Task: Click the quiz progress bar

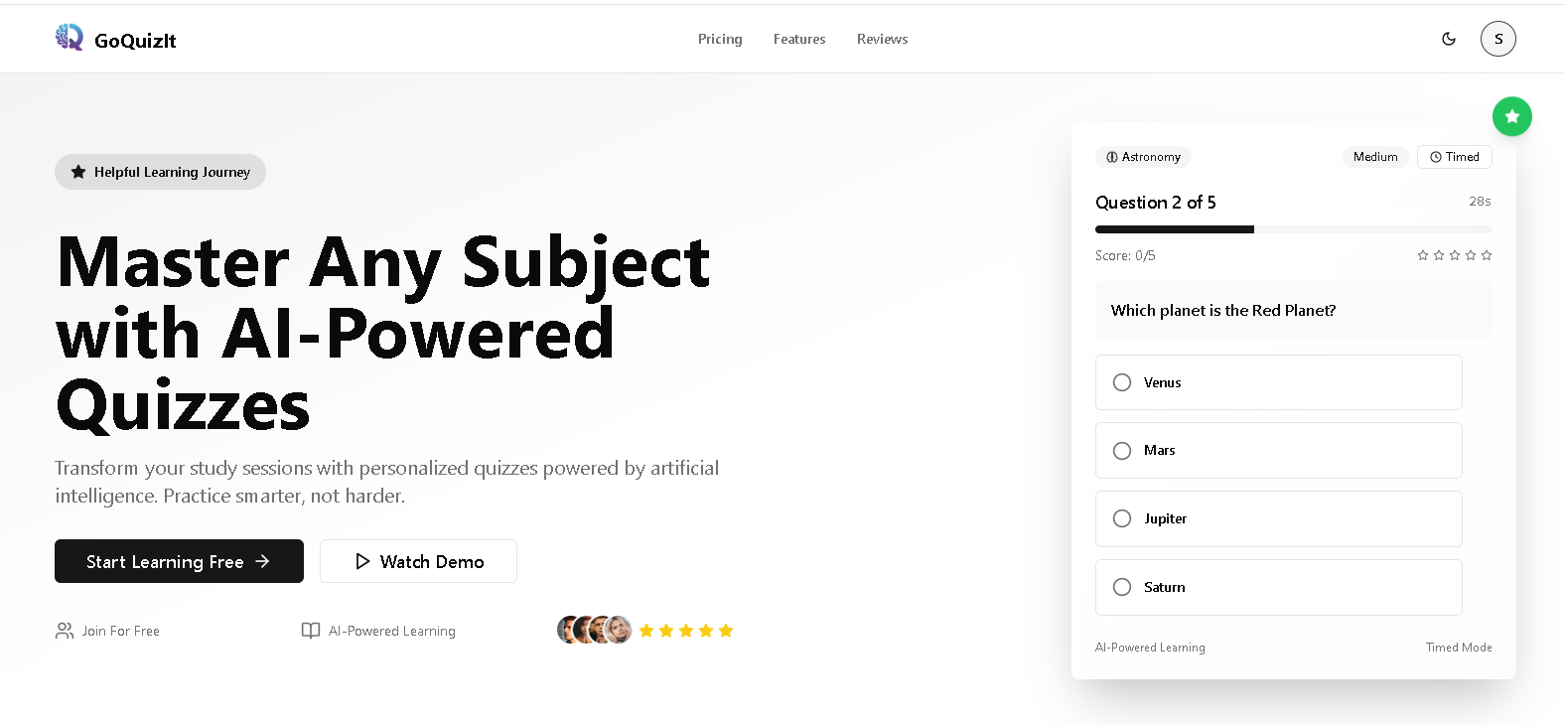Action: tap(1293, 228)
